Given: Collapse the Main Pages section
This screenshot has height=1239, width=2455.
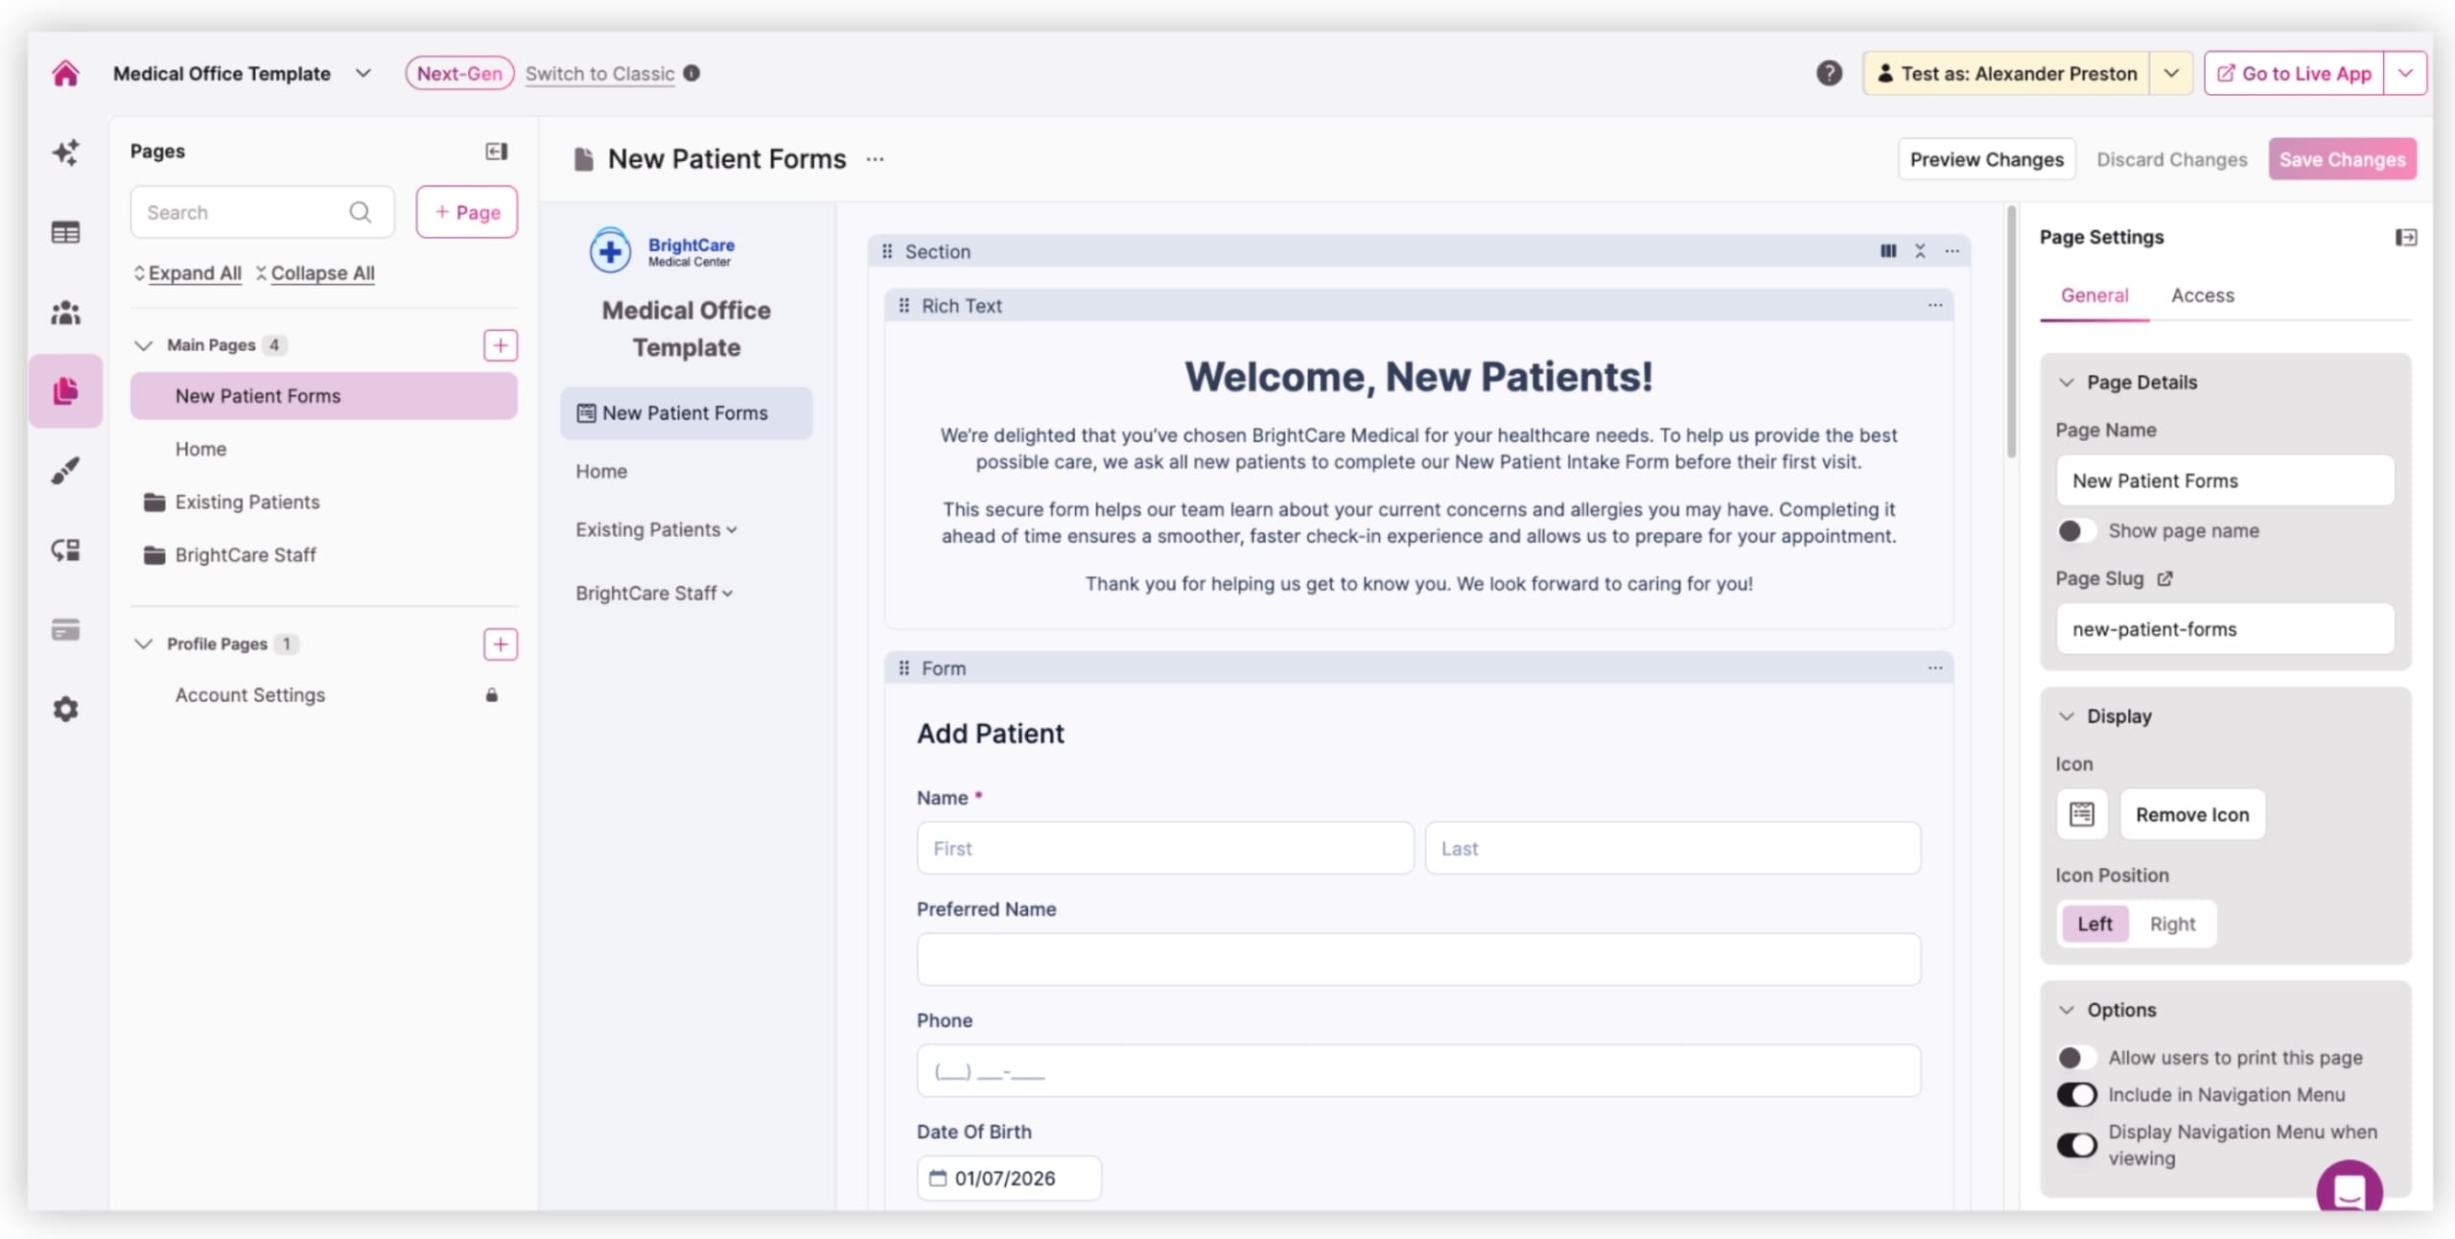Looking at the screenshot, I should pyautogui.click(x=144, y=345).
